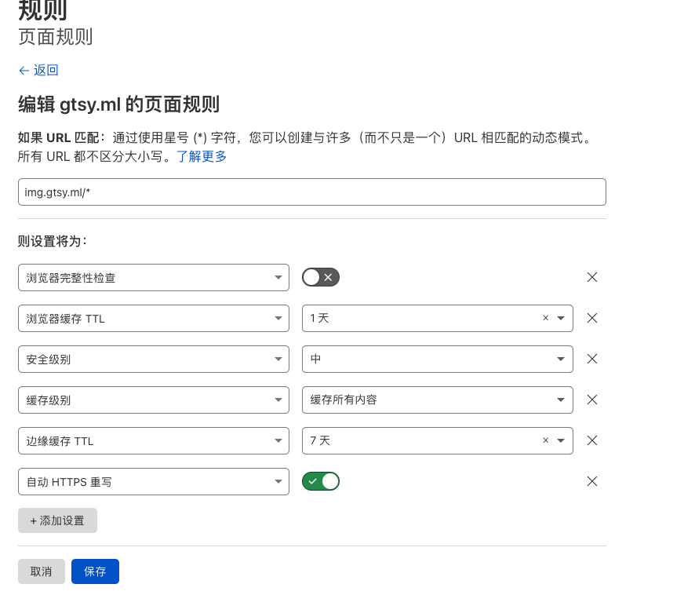Image resolution: width=684 pixels, height=606 pixels.
Task: Delete the 缓存级别 setting row
Action: point(592,400)
